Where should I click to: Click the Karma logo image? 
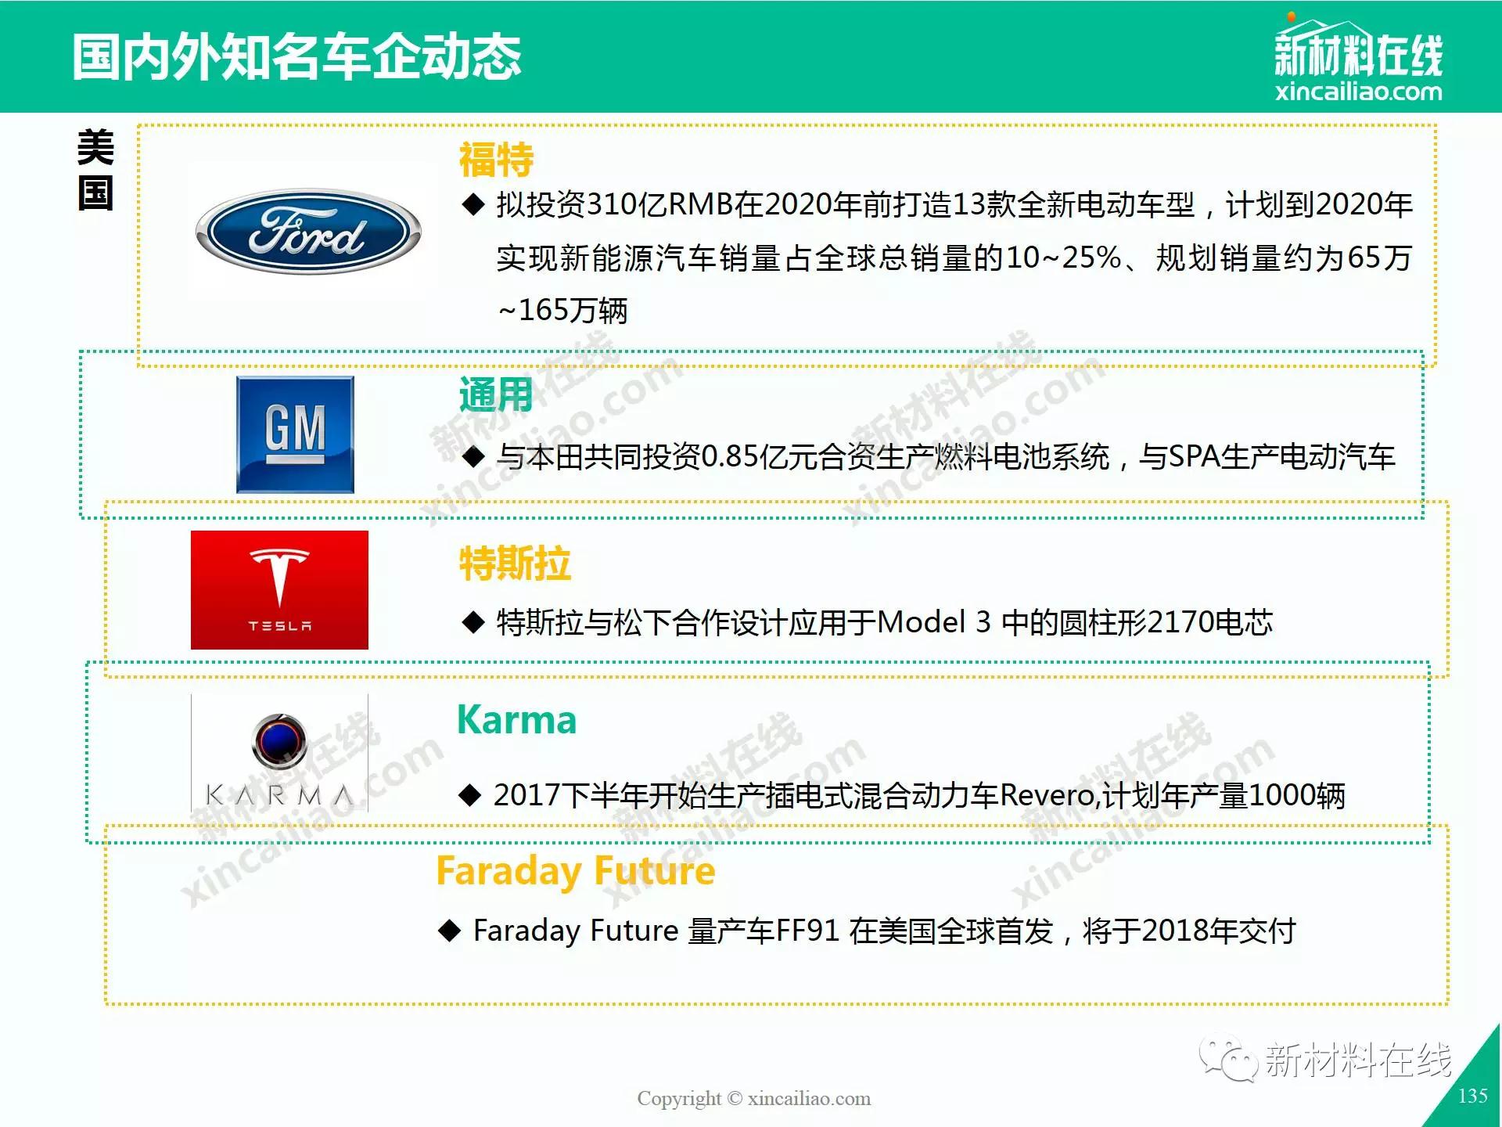[x=279, y=753]
